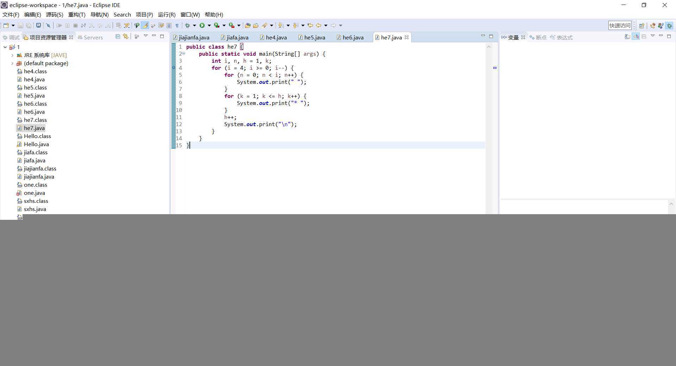
Task: Click the Forward navigation arrow
Action: coord(333,25)
